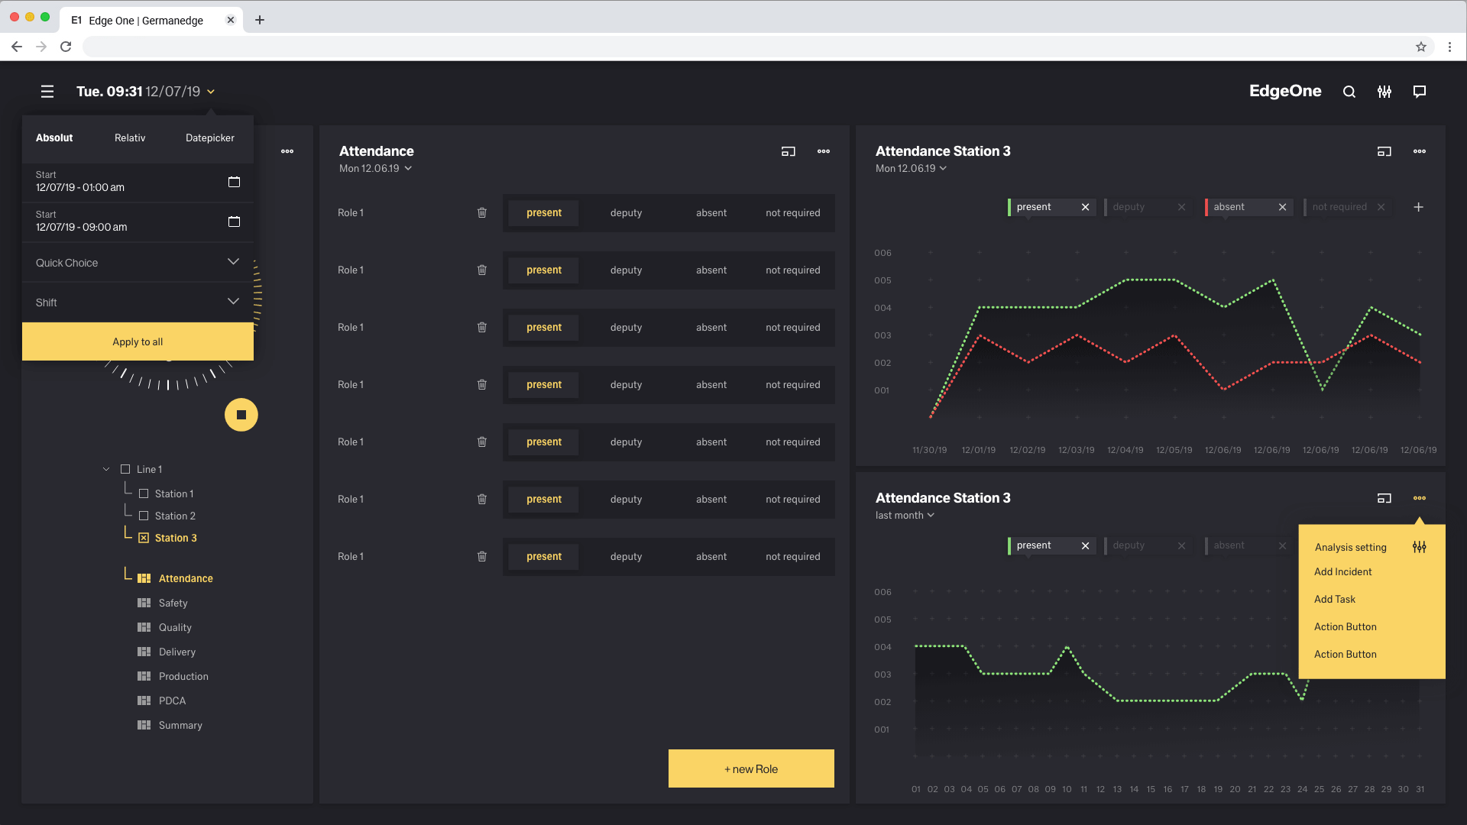This screenshot has height=825, width=1467.
Task: Switch to the Relativ tab
Action: click(x=130, y=137)
